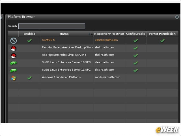Sort by Repository Hostname column header

(109, 34)
